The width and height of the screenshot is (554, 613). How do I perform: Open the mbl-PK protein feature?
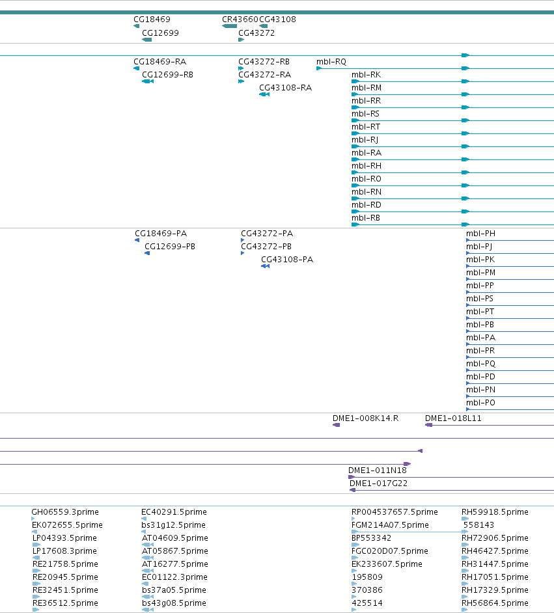[x=480, y=259]
